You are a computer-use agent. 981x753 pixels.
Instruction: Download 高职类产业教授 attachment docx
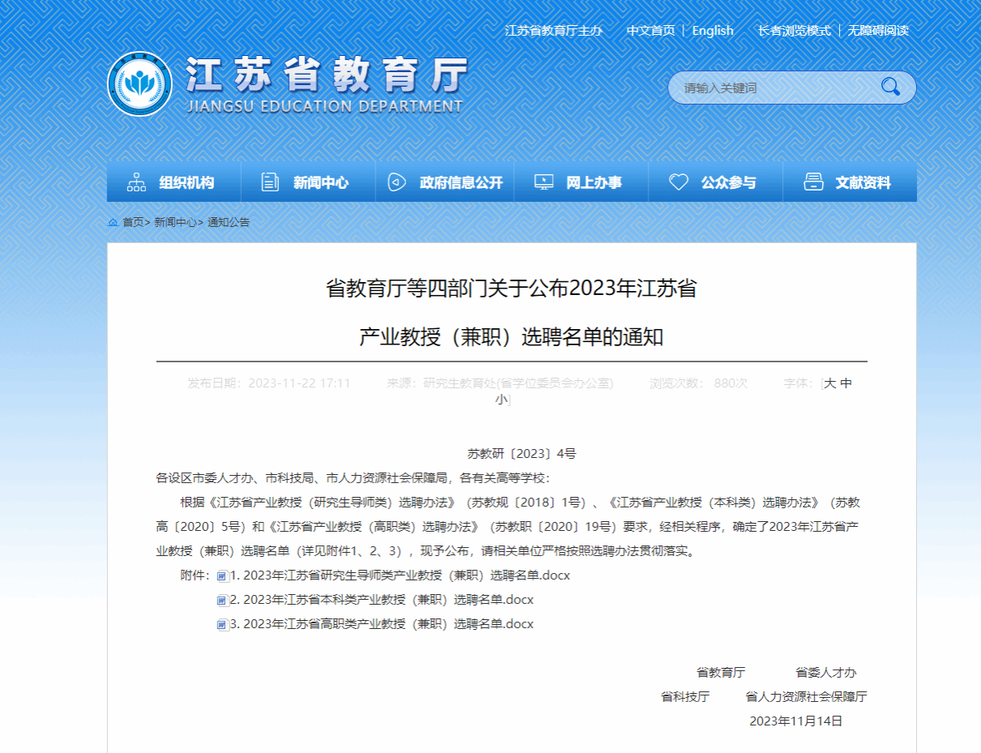point(381,624)
